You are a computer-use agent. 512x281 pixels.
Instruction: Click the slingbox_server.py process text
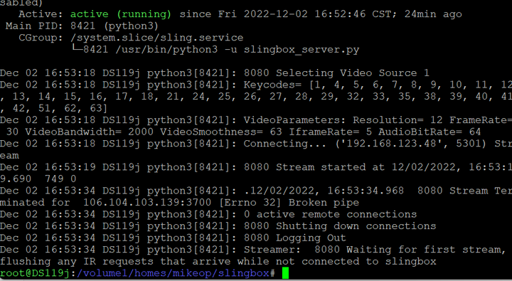(x=302, y=50)
